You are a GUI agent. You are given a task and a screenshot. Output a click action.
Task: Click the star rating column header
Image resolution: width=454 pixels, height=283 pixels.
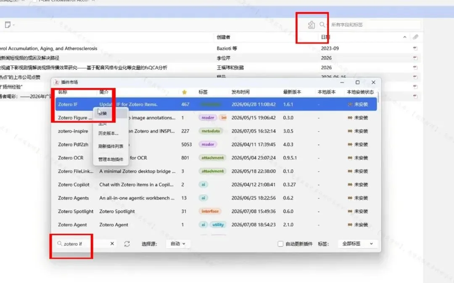(185, 92)
